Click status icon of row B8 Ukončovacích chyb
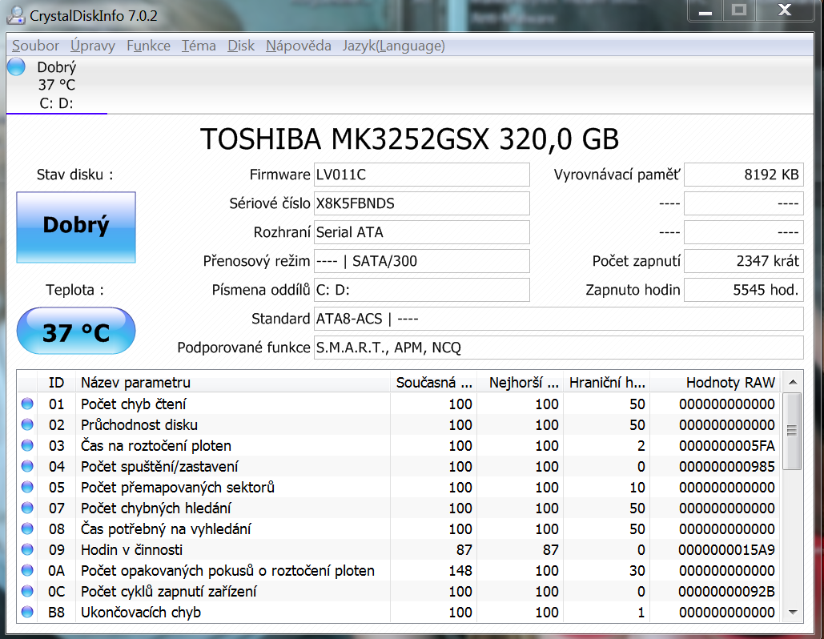Viewport: 824px width, 639px height. (27, 613)
